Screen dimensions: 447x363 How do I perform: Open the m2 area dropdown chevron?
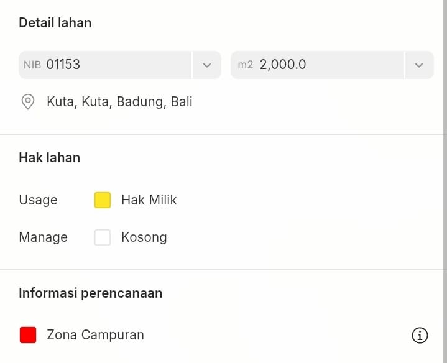[x=419, y=65]
